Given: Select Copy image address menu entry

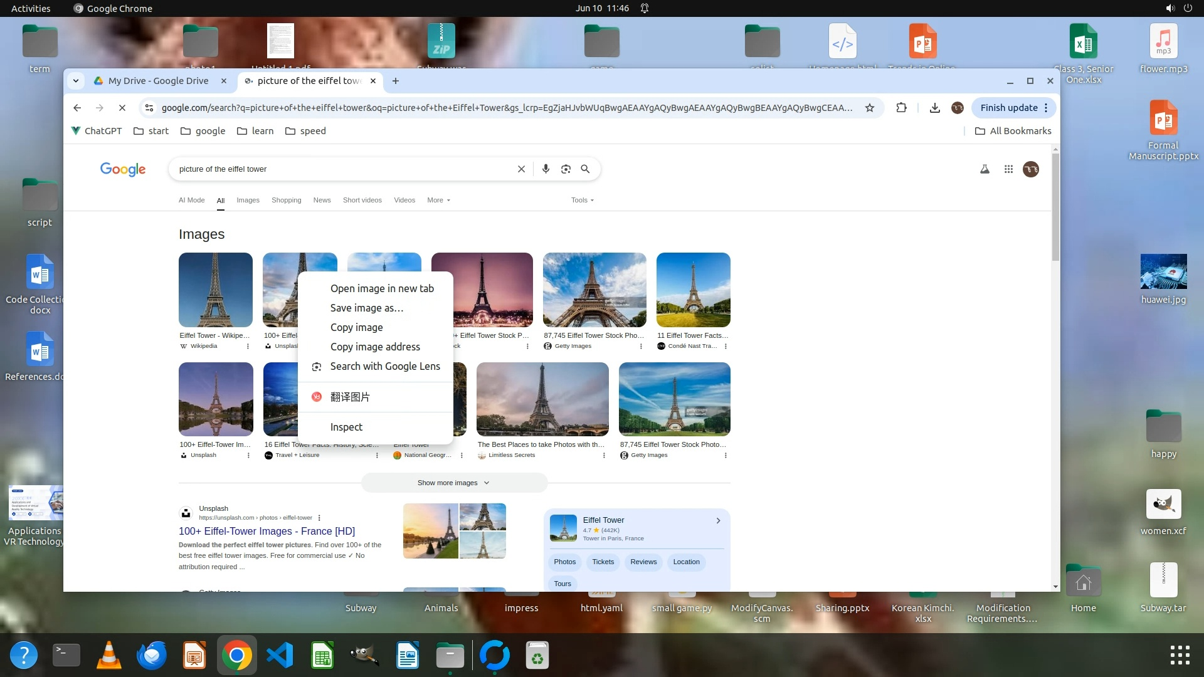Looking at the screenshot, I should point(375,347).
